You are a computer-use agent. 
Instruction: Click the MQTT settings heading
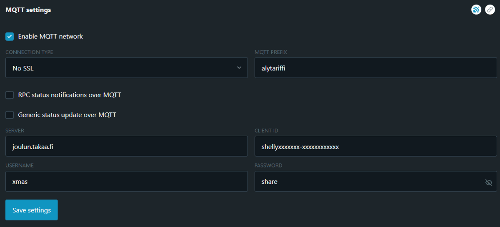click(x=28, y=10)
